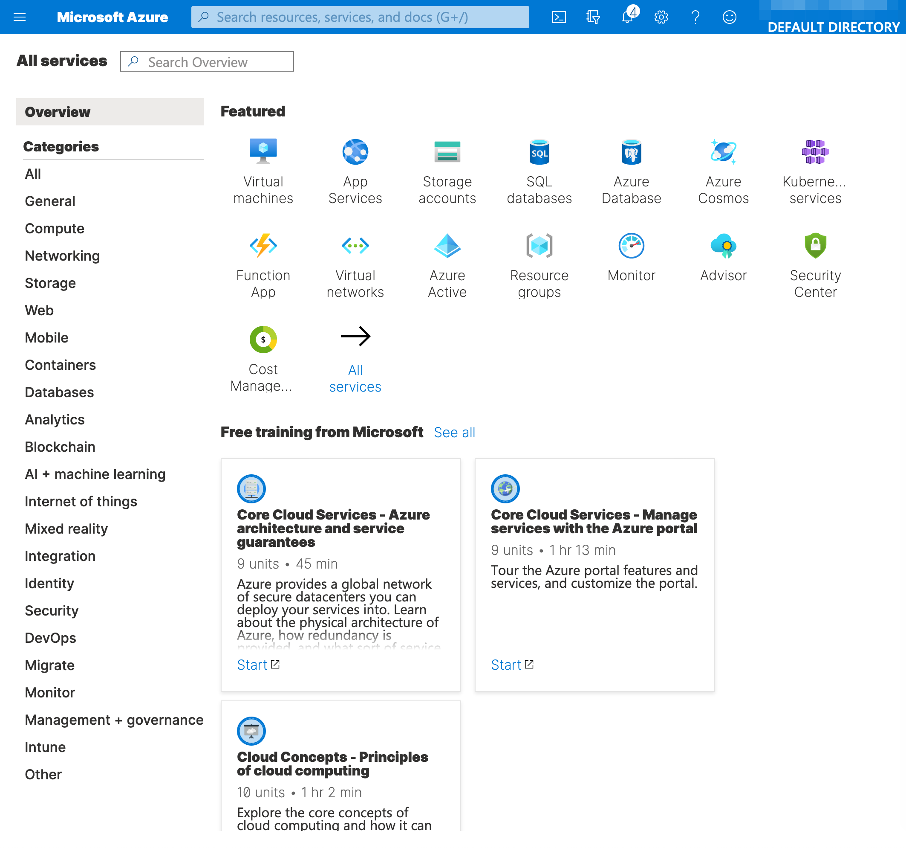Click See all training link
This screenshot has height=848, width=906.
[x=454, y=433]
